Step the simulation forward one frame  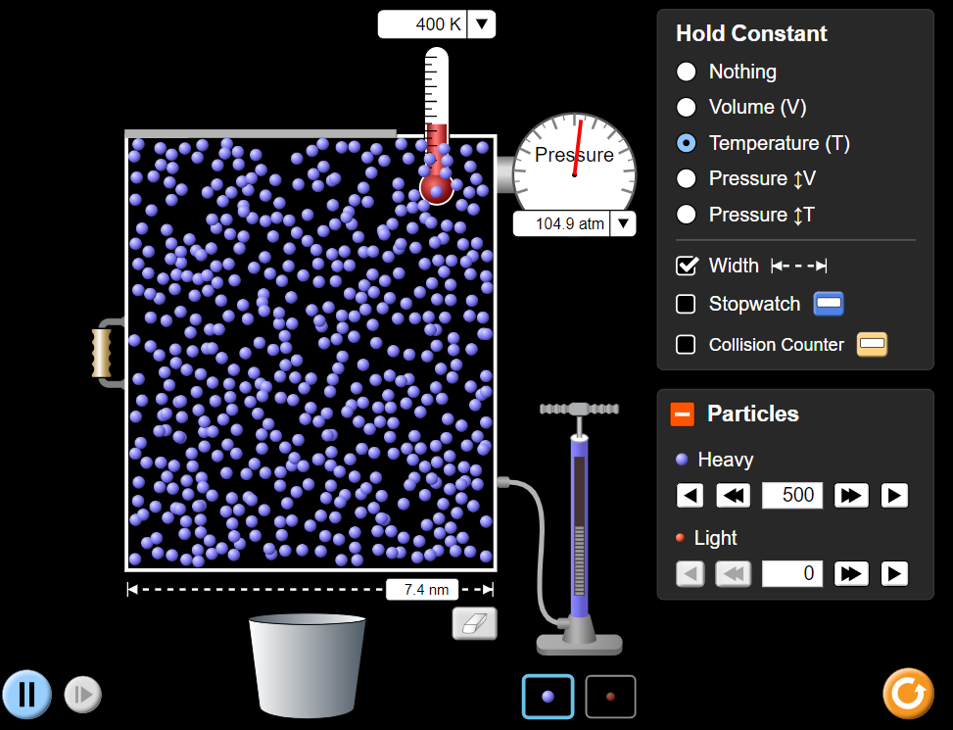[x=82, y=694]
